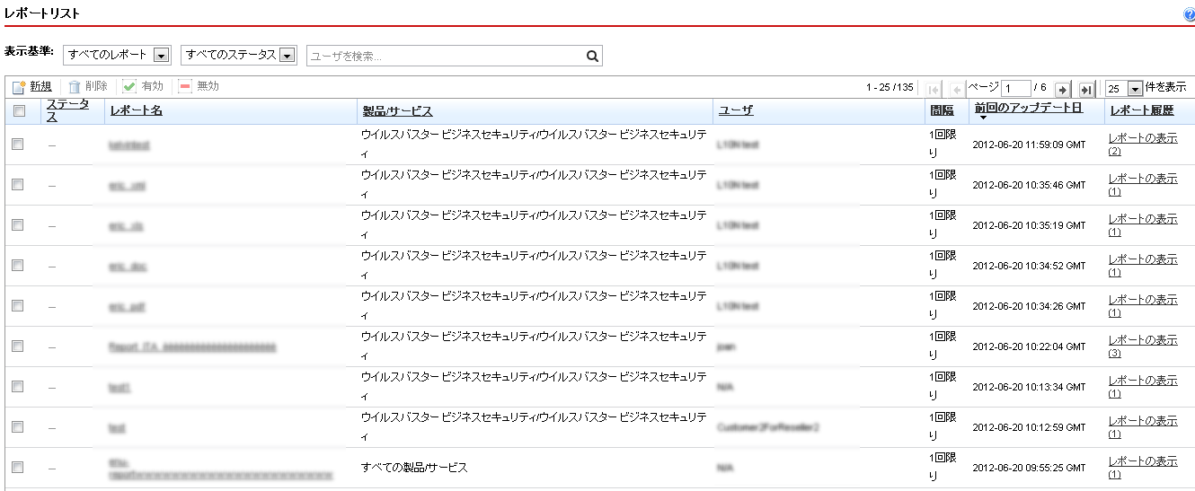Click the search magnifier icon

[x=592, y=56]
